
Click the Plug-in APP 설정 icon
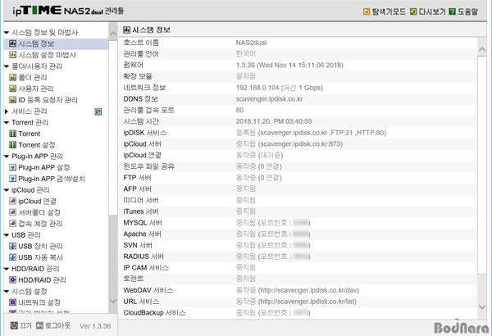[x=12, y=167]
